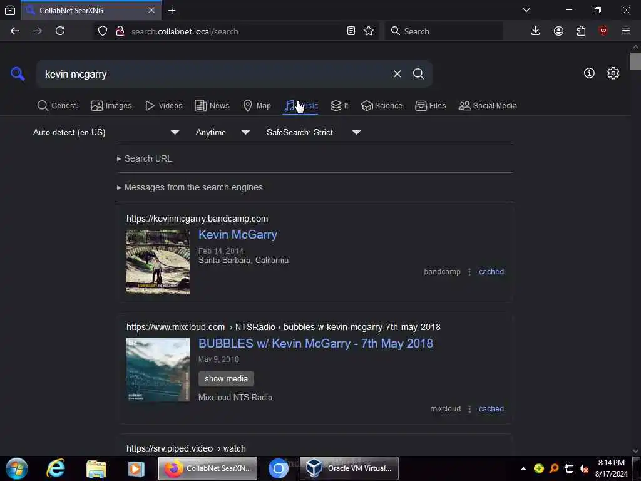Open SearXNG preferences gear
This screenshot has height=481, width=641.
tap(613, 73)
